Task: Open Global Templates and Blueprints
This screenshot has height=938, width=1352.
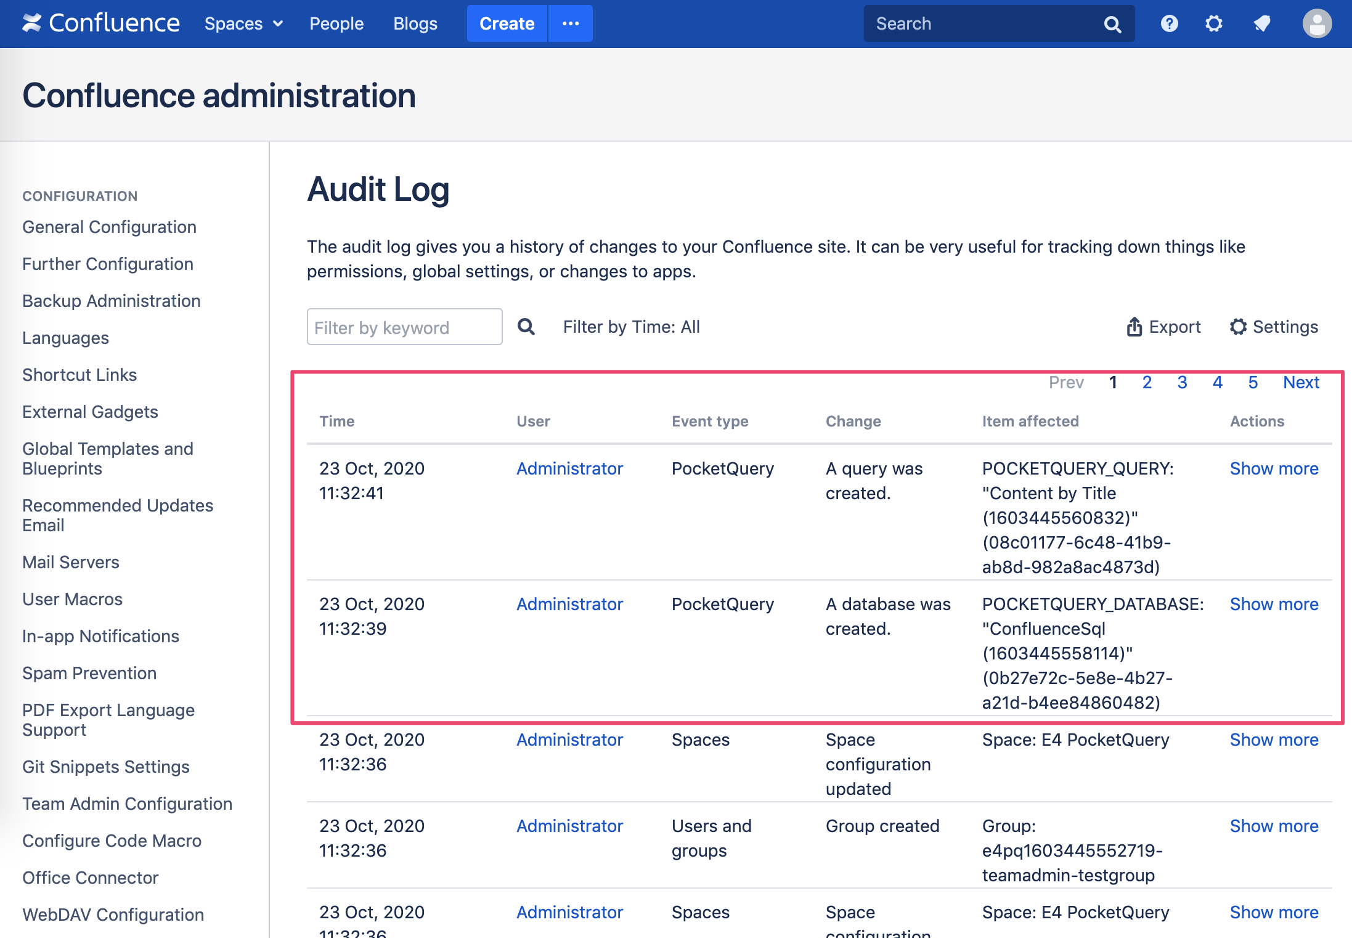Action: [108, 459]
